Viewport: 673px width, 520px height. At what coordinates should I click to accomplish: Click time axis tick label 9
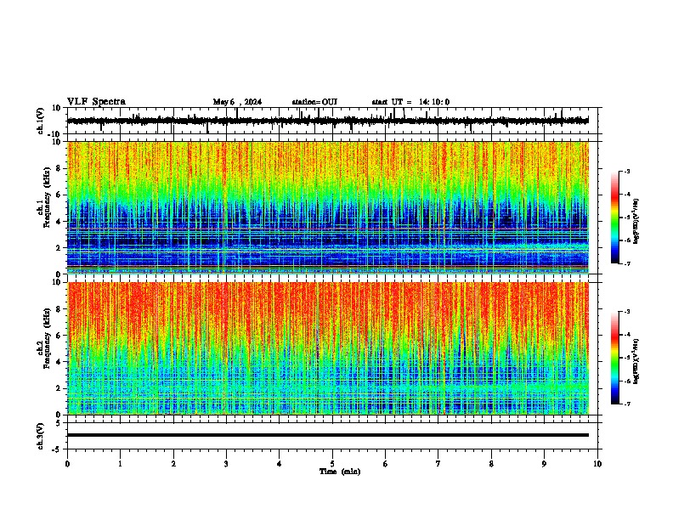[x=544, y=464]
